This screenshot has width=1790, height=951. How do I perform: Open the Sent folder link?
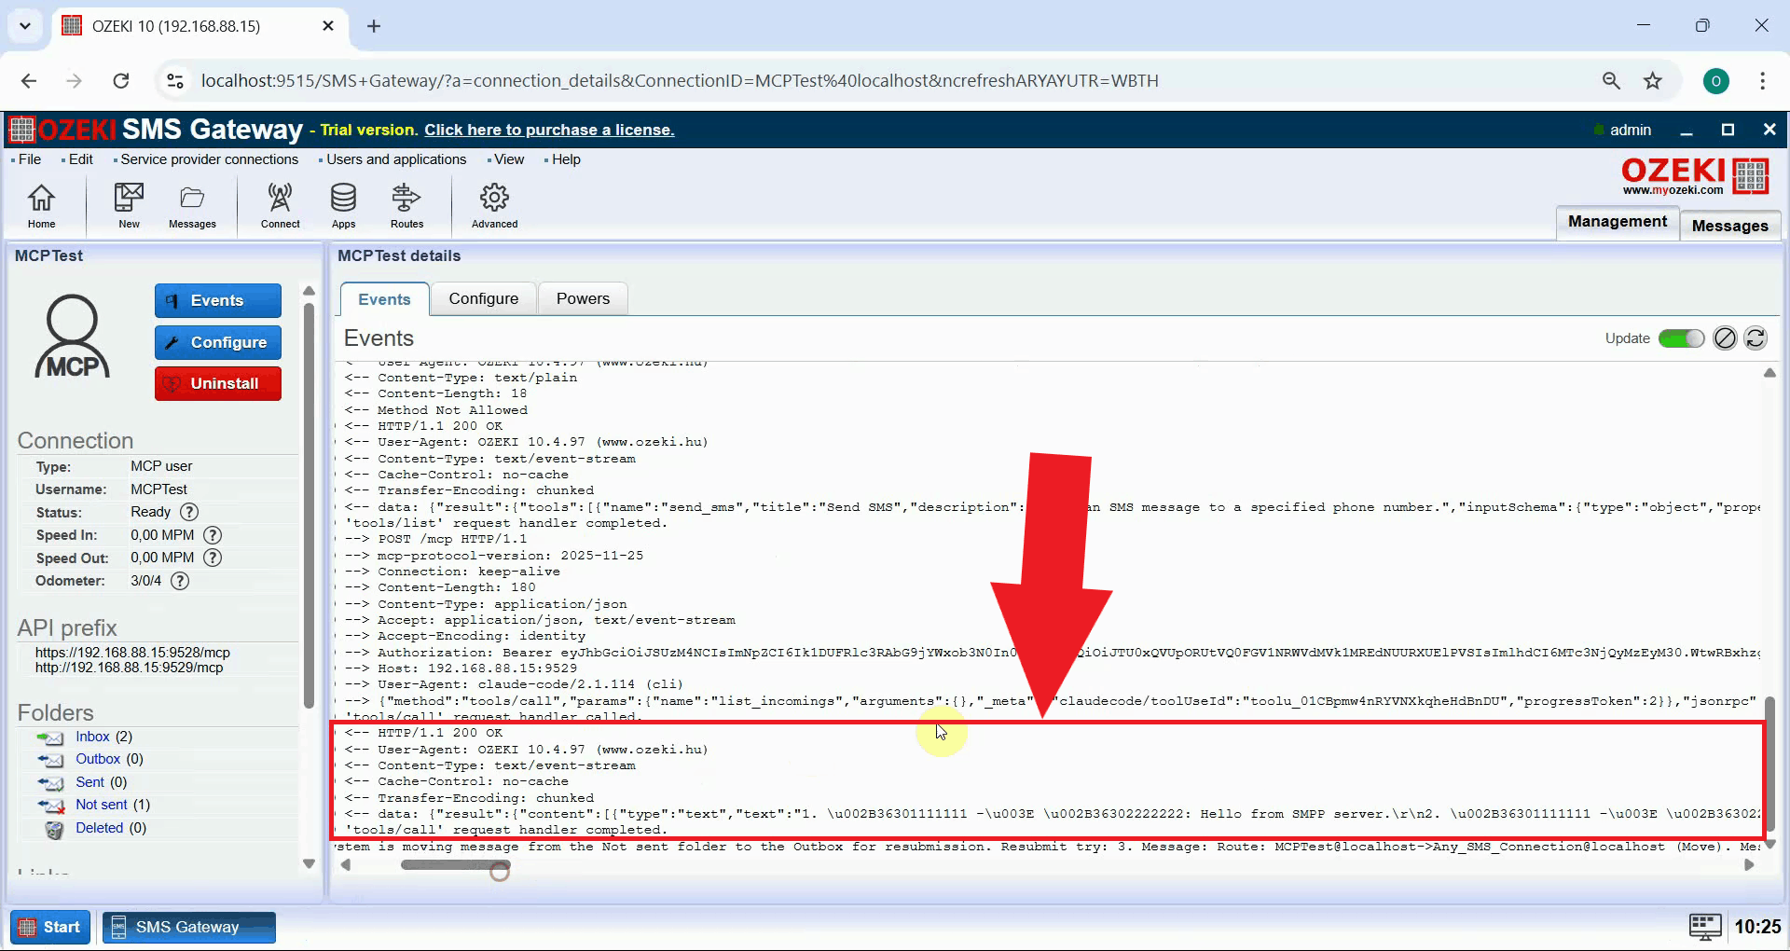coord(101,782)
